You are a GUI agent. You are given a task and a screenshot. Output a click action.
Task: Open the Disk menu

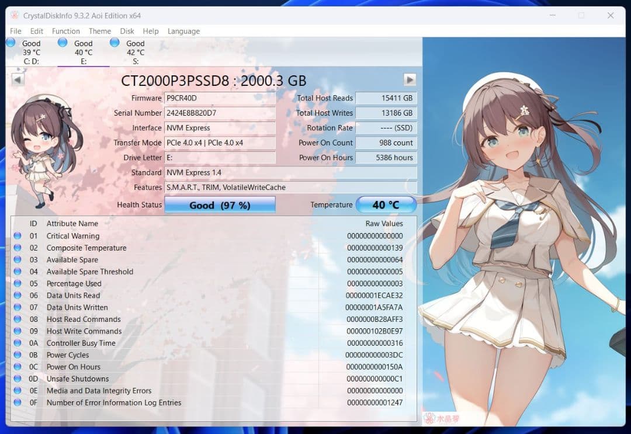tap(127, 31)
